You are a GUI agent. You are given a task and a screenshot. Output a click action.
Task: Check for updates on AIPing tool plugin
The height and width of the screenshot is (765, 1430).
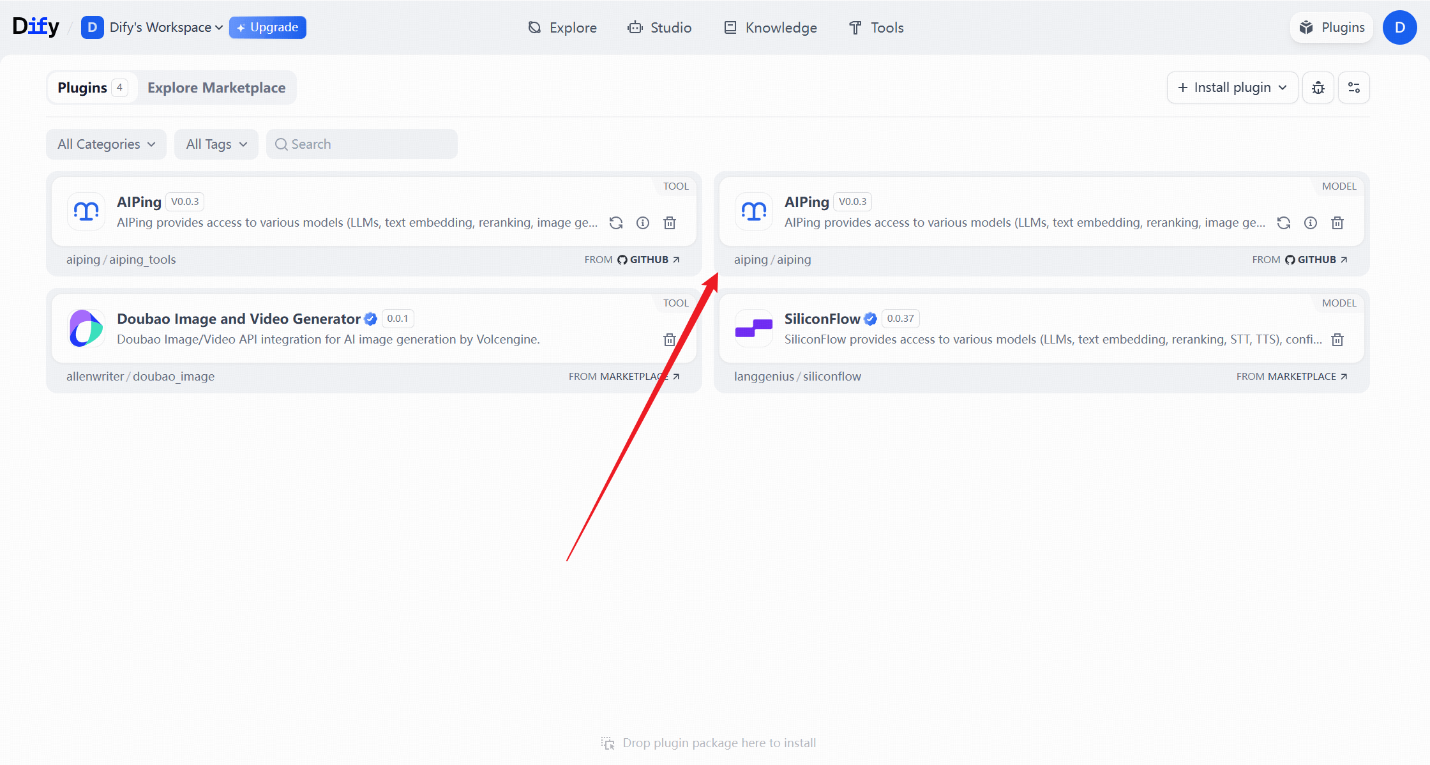click(615, 223)
